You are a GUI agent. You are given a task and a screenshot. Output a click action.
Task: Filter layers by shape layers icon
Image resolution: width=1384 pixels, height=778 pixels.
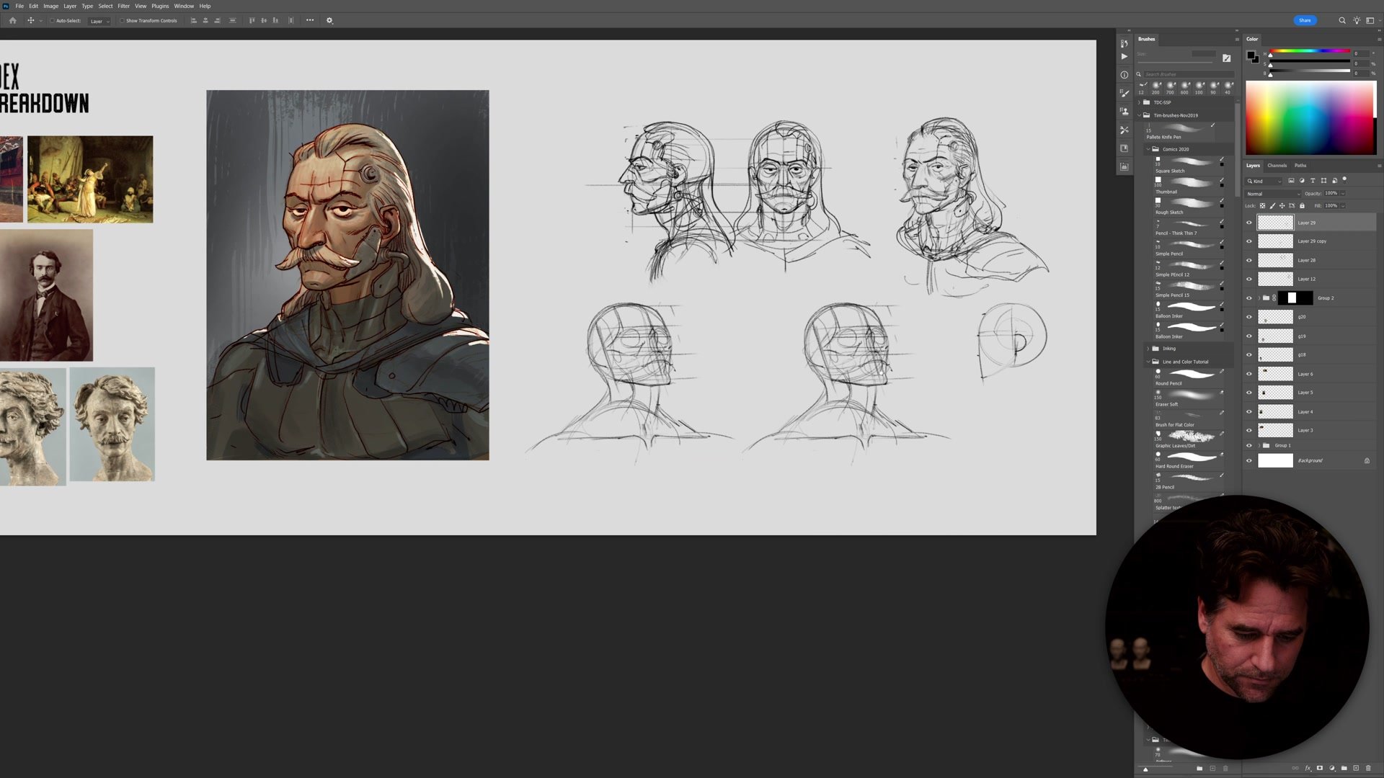click(x=1323, y=181)
